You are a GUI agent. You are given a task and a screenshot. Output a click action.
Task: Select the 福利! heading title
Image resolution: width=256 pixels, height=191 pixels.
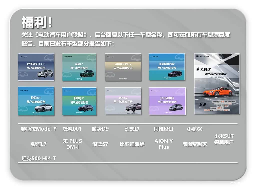37,22
